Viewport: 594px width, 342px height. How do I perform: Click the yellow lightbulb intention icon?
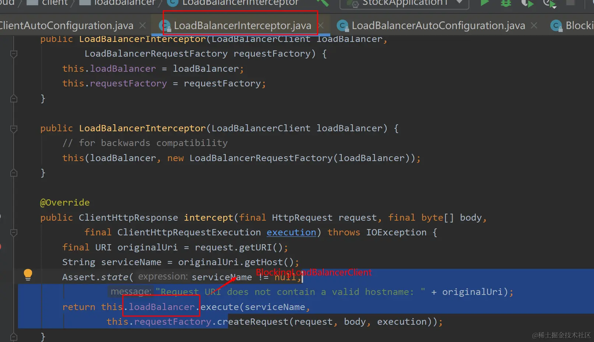coord(28,275)
